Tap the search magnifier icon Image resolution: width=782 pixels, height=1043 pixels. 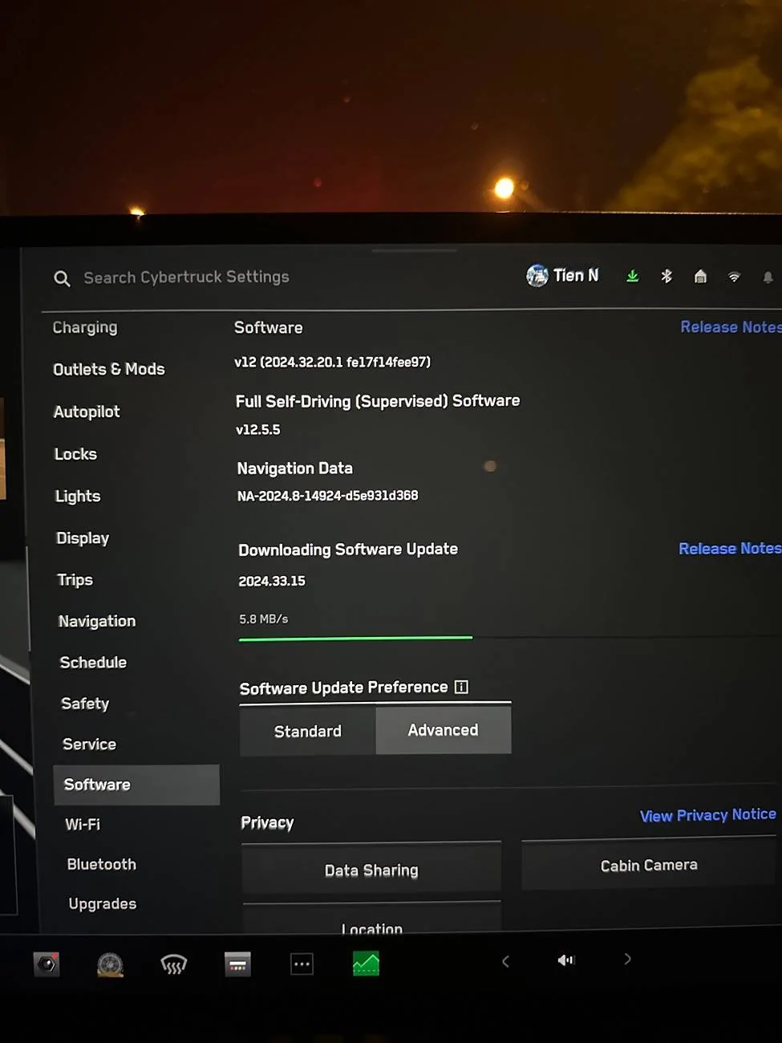(x=62, y=278)
